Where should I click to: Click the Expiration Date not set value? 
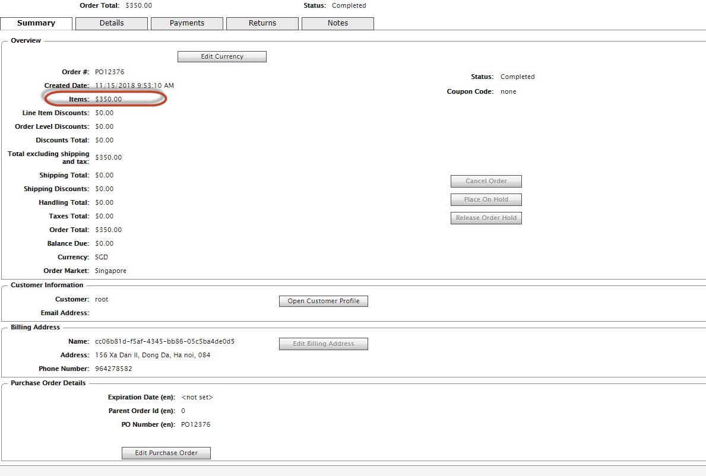pos(197,397)
